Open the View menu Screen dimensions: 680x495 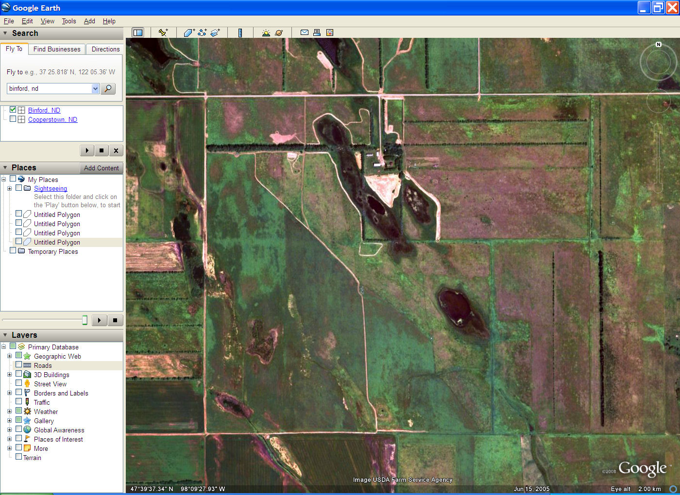point(48,21)
